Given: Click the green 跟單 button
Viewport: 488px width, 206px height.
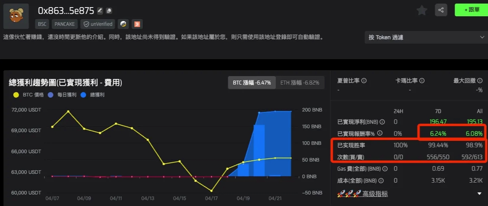Looking at the screenshot, I should click(x=471, y=10).
